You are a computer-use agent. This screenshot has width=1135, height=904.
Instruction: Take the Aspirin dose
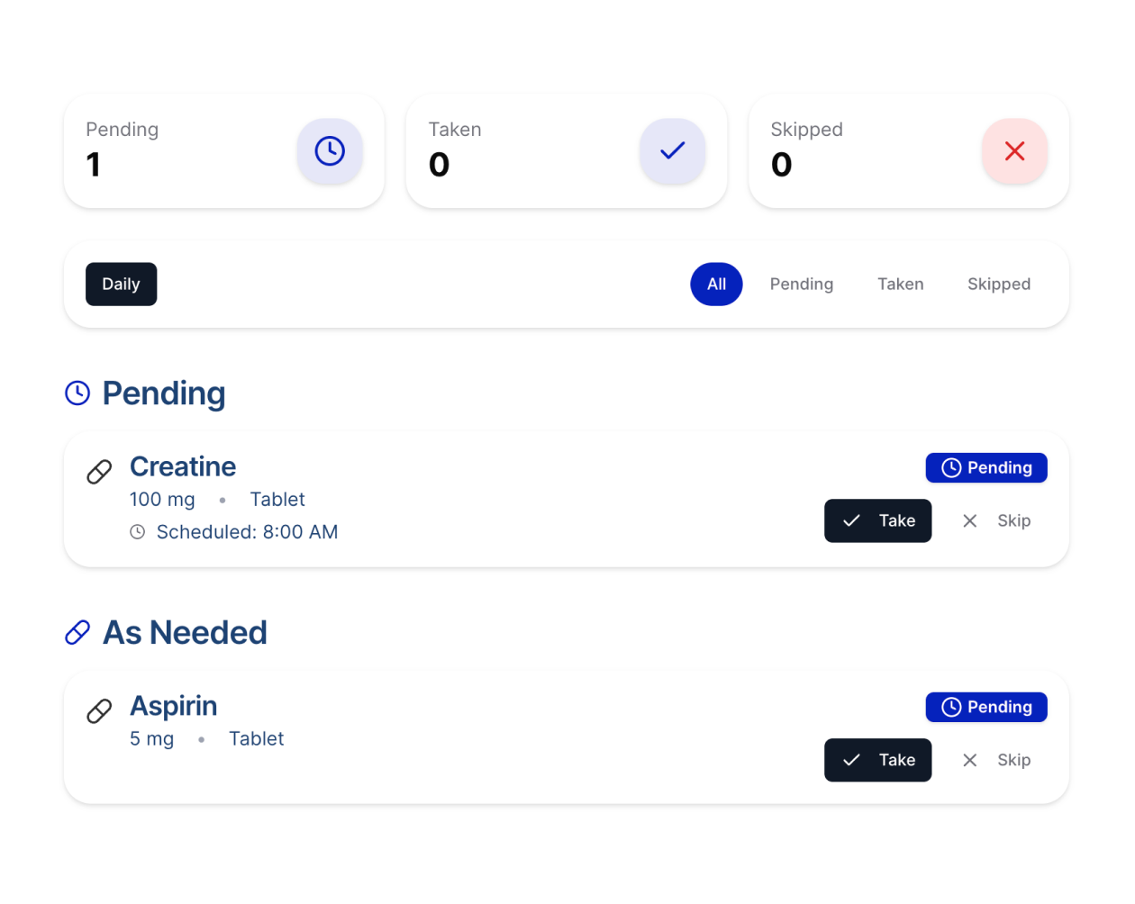pyautogui.click(x=877, y=761)
